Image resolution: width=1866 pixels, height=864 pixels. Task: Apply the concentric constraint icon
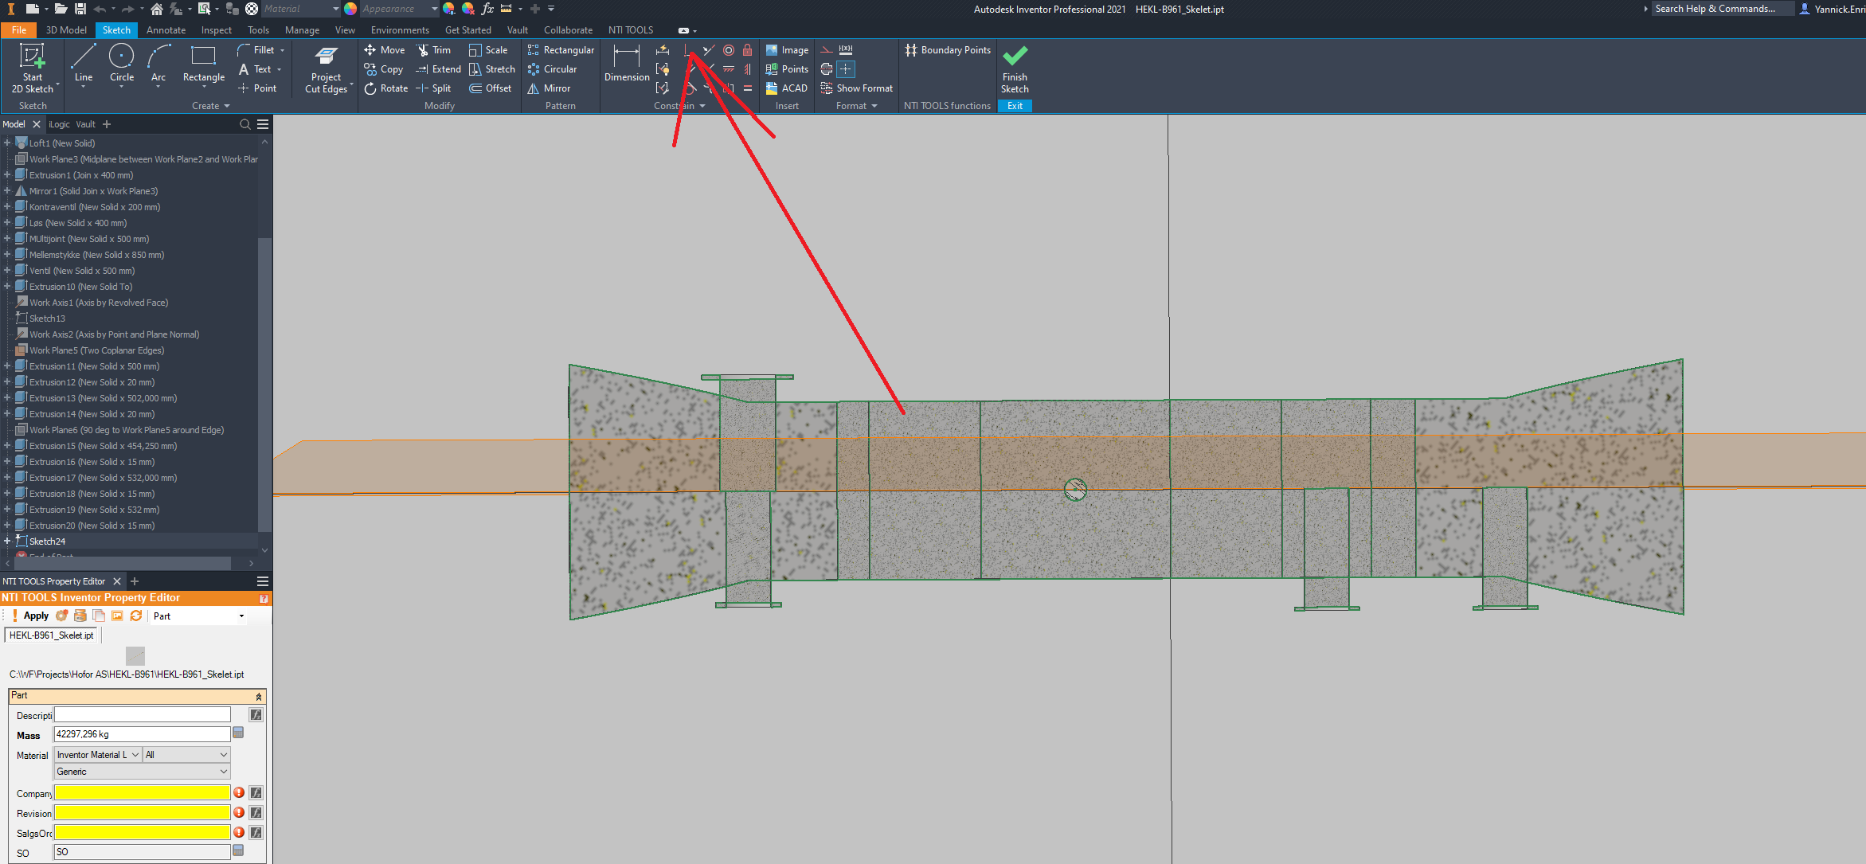728,50
